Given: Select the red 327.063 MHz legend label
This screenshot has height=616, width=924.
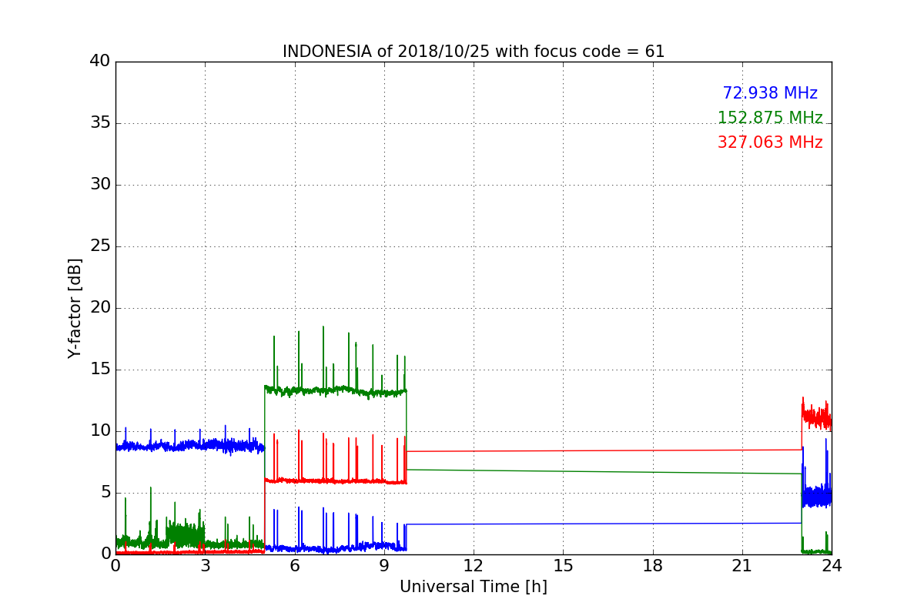Looking at the screenshot, I should click(770, 142).
